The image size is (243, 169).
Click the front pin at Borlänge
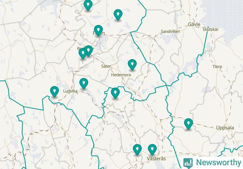tap(83, 53)
